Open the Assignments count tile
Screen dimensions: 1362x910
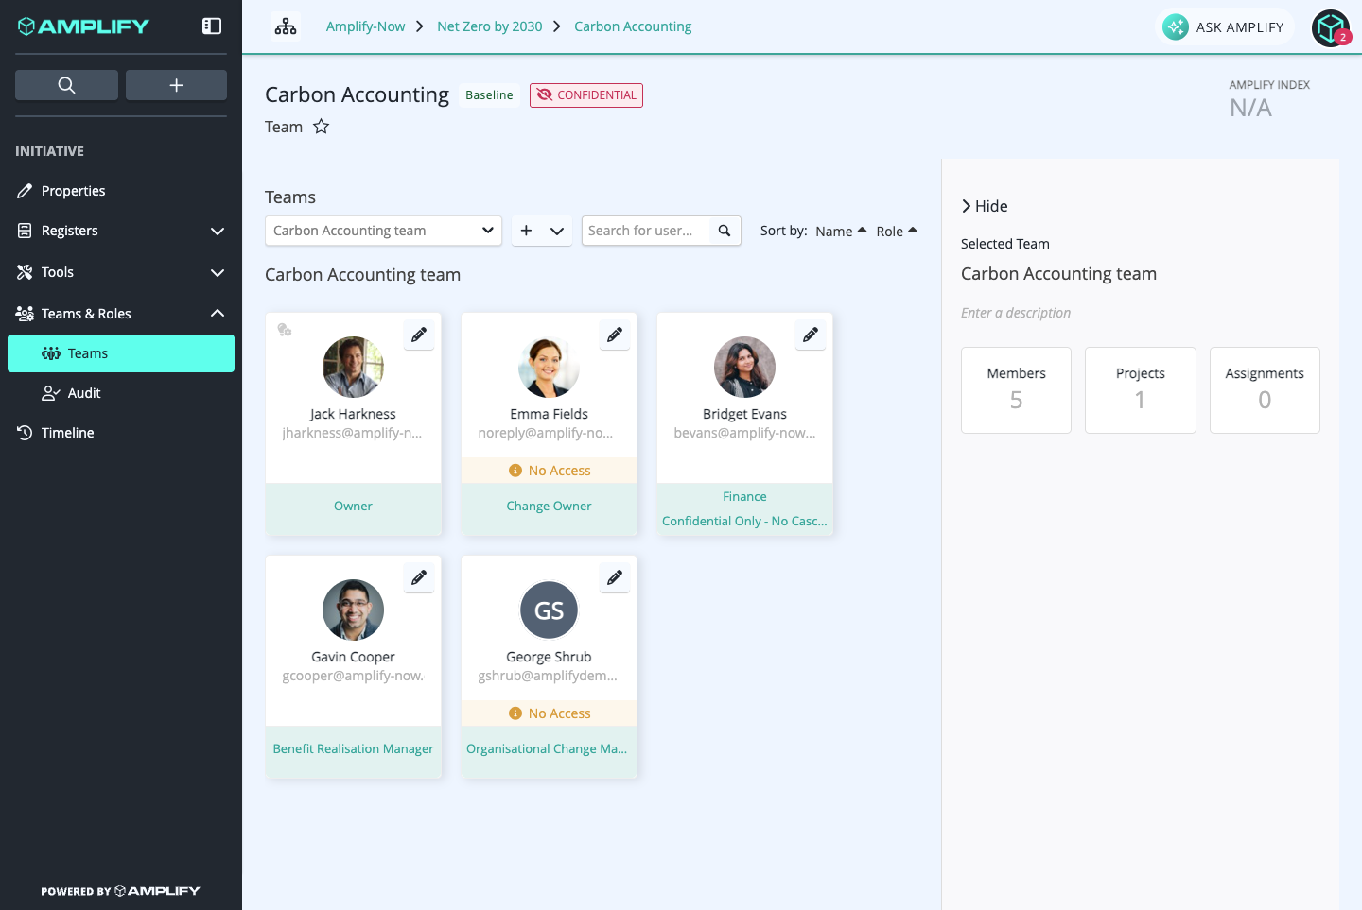1265,390
